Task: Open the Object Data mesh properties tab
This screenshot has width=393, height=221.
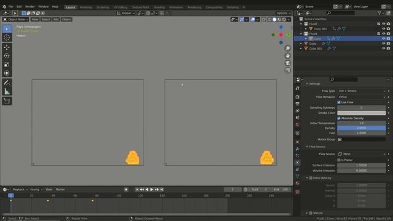Action: (x=297, y=176)
